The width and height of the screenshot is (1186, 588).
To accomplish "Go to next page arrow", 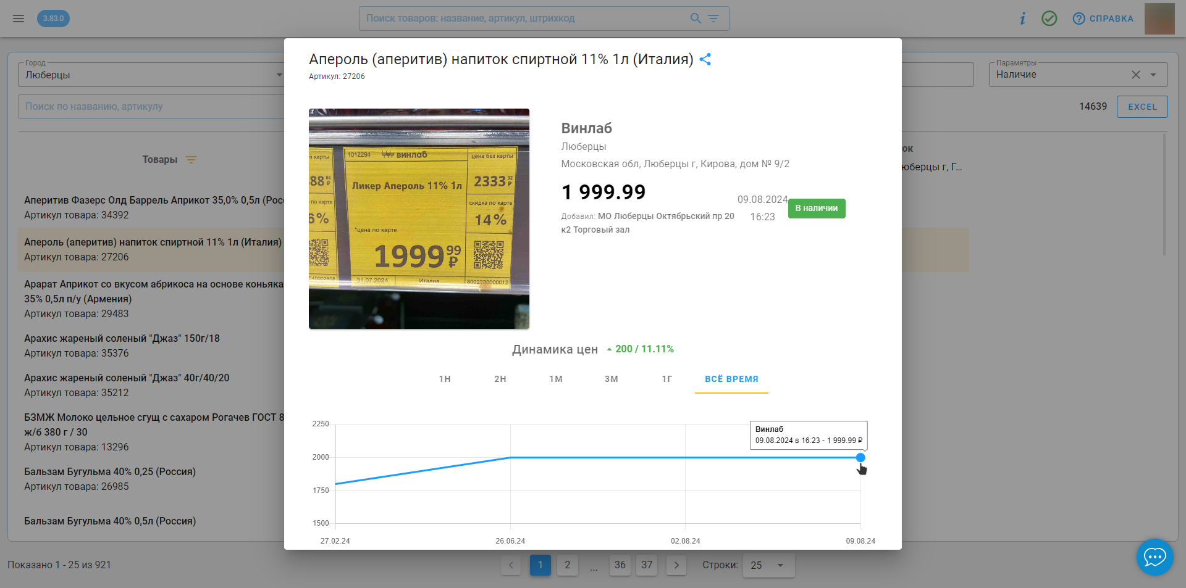I will pyautogui.click(x=676, y=565).
